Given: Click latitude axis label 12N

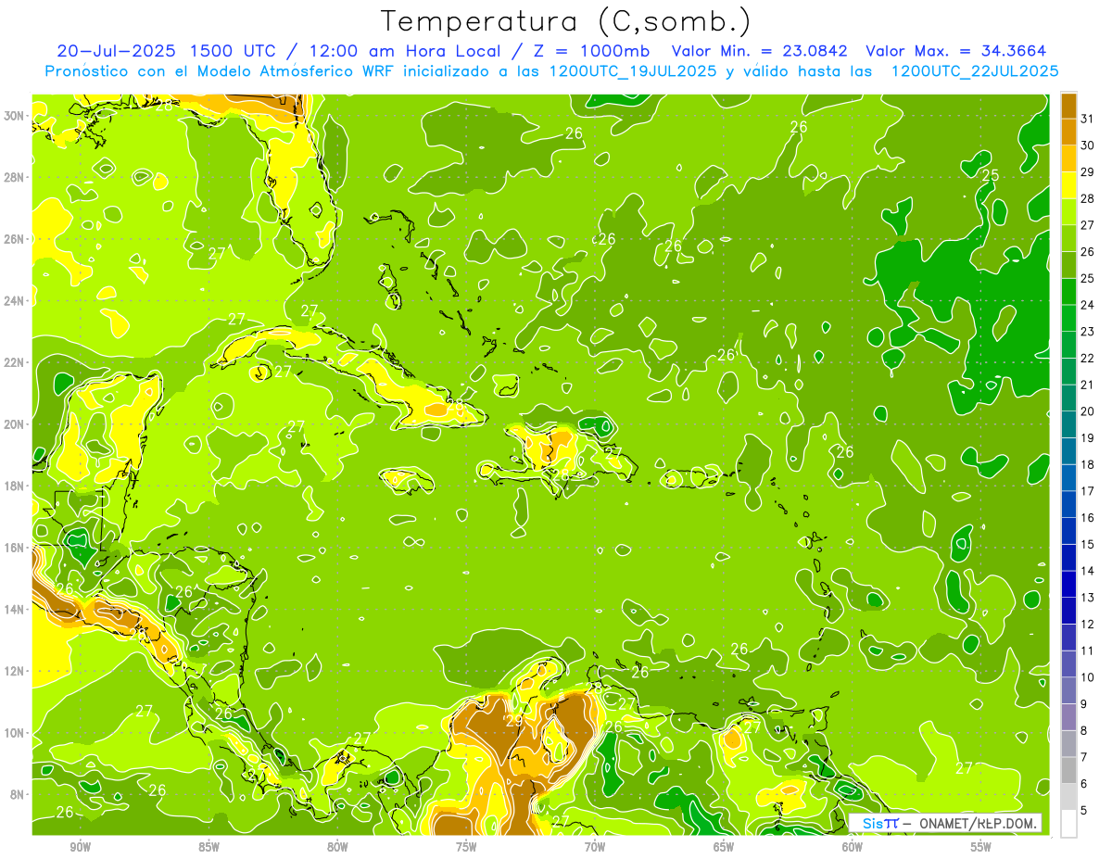Looking at the screenshot, I should tap(15, 671).
